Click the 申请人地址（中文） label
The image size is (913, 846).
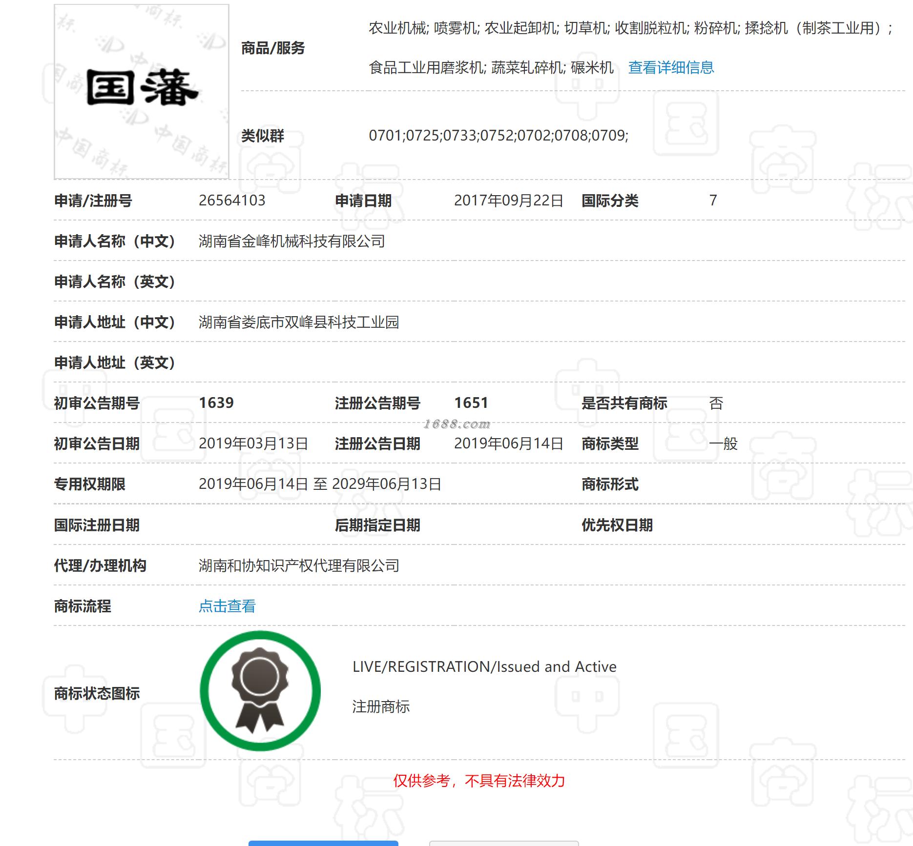115,322
